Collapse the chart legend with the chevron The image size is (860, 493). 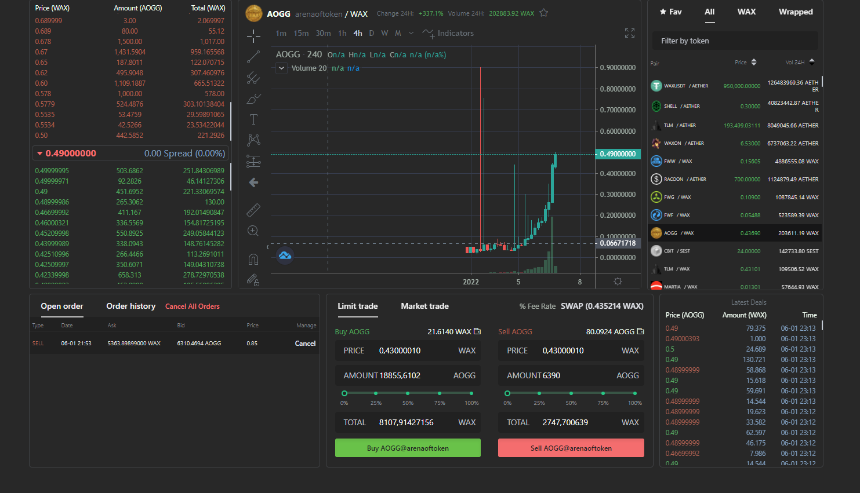(281, 68)
